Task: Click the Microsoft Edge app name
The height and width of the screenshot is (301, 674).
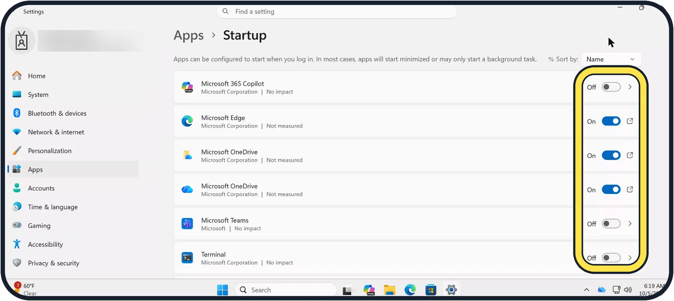Action: [223, 118]
